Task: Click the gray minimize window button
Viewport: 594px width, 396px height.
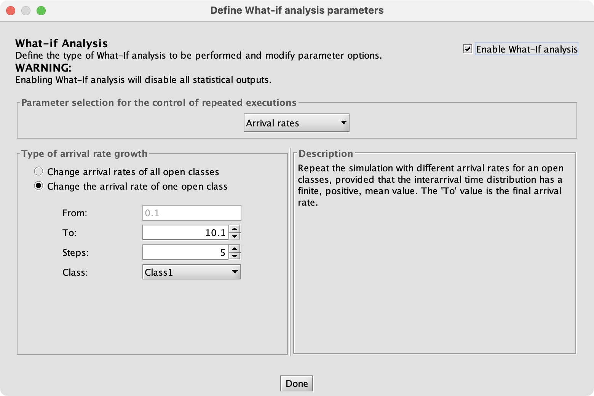Action: tap(26, 11)
